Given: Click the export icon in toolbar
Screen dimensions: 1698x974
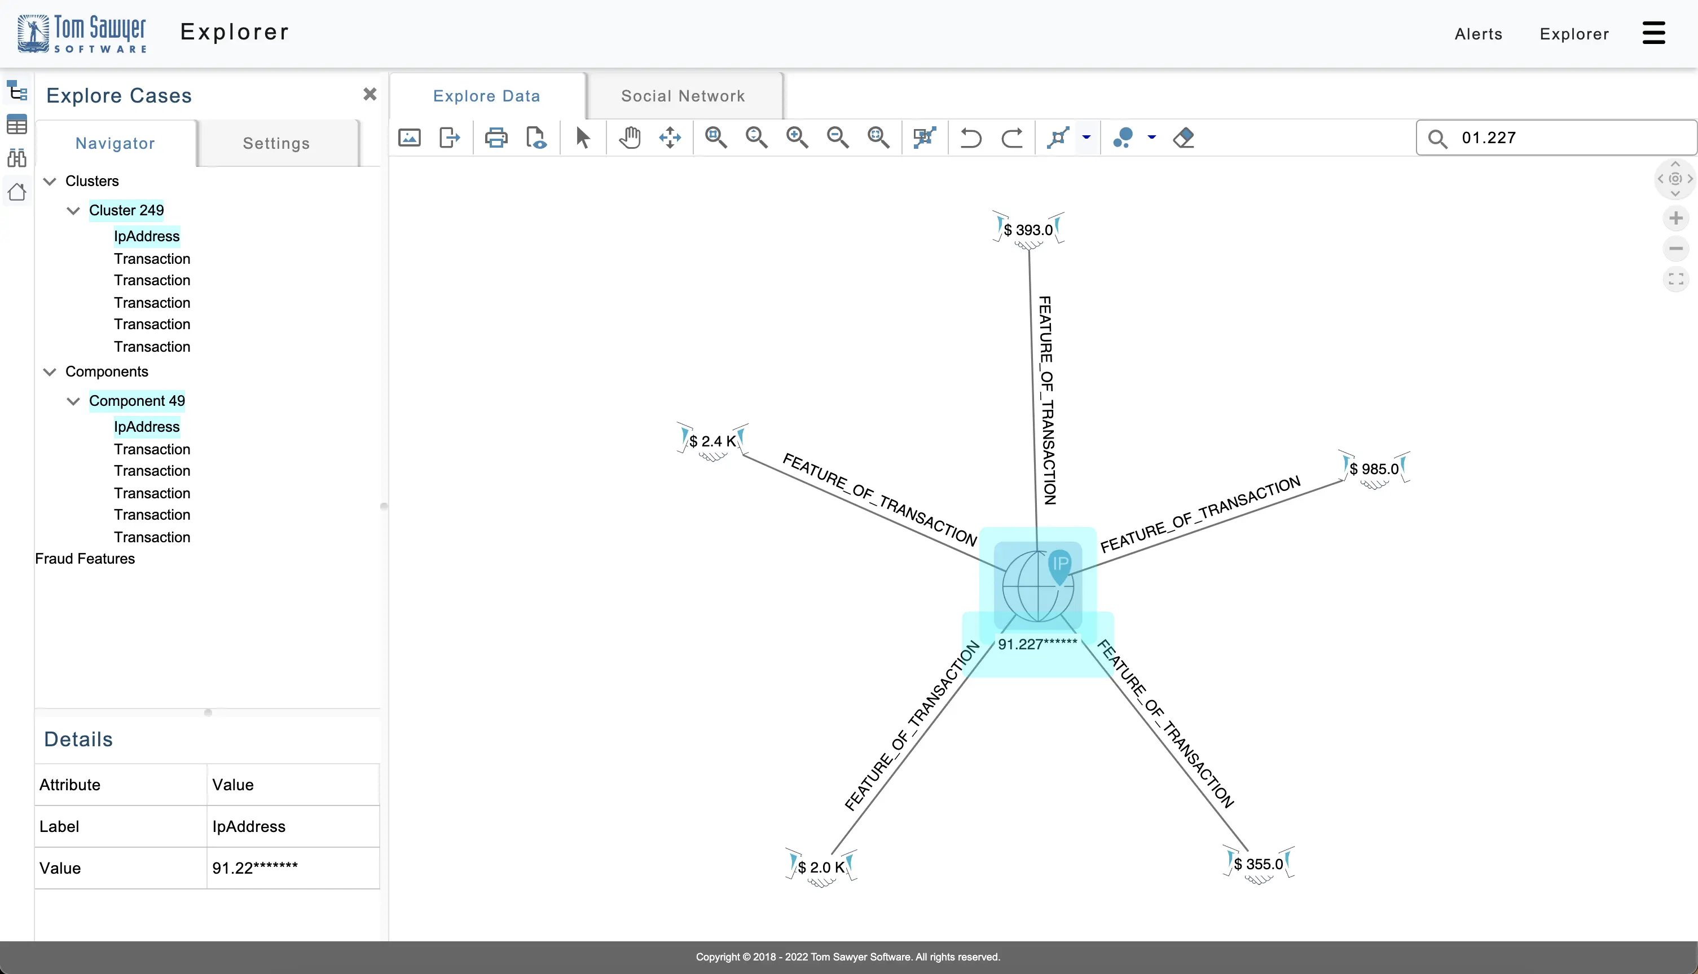Looking at the screenshot, I should point(450,138).
